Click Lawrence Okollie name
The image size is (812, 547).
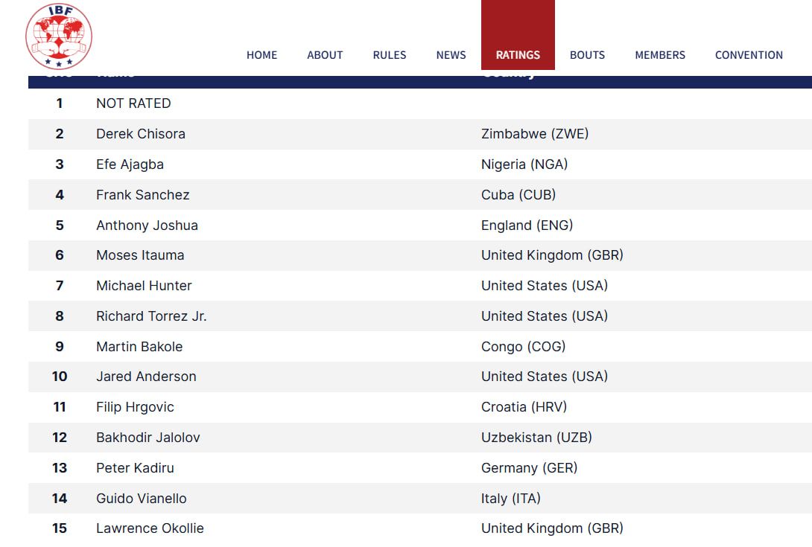[150, 528]
